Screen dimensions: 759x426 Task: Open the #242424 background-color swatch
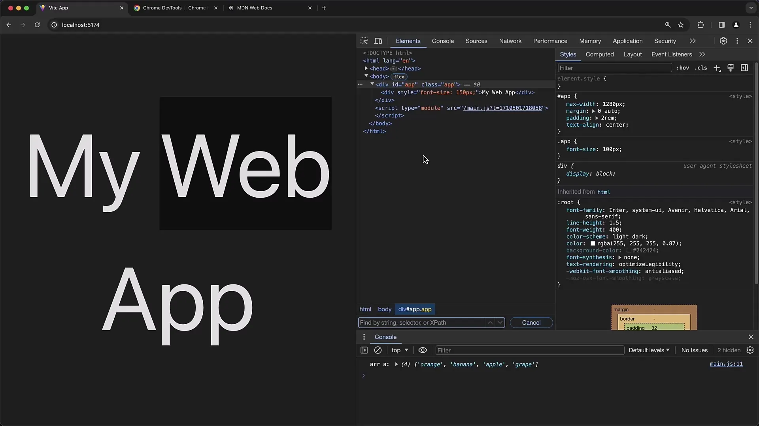629,250
